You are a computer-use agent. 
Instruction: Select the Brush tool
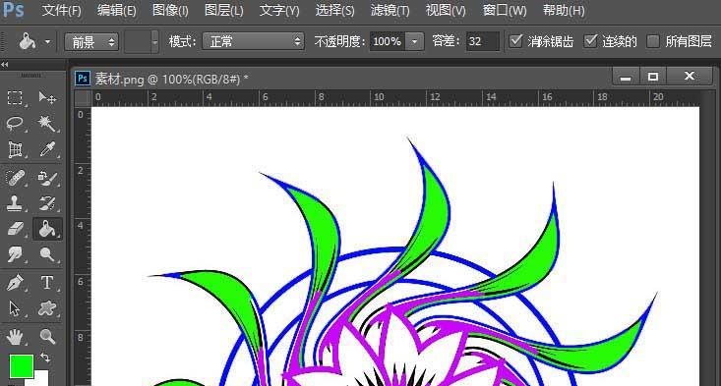(47, 178)
